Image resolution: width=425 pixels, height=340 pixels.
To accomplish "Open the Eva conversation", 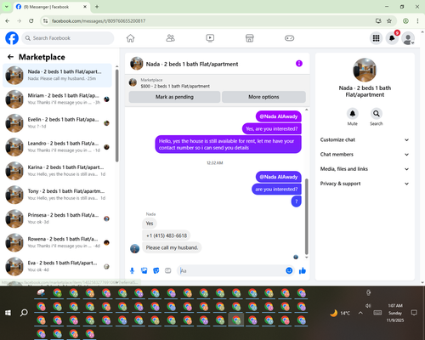I will (x=57, y=266).
